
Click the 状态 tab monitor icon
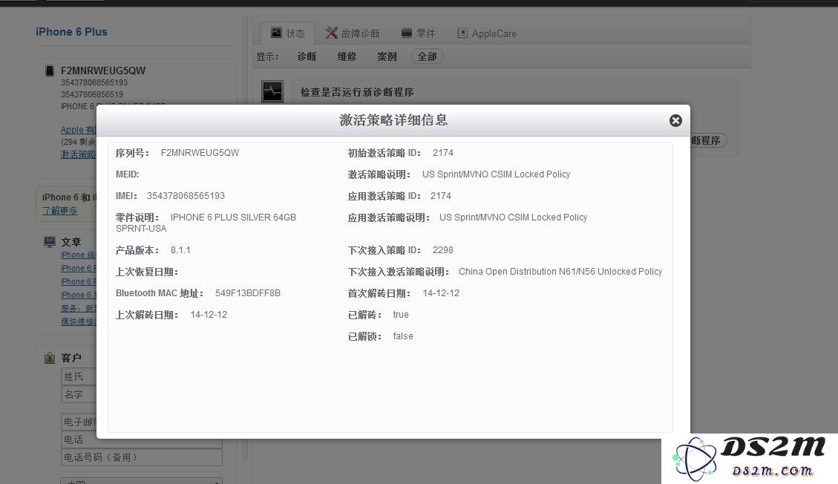(276, 33)
